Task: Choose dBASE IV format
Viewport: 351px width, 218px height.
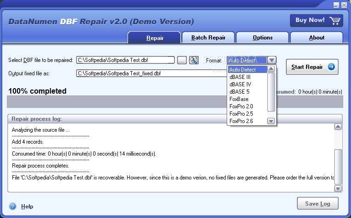Action: coord(247,84)
